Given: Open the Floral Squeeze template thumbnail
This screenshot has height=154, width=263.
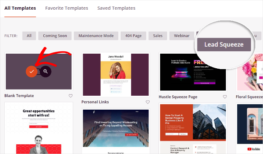Looking at the screenshot, I should [x=249, y=72].
